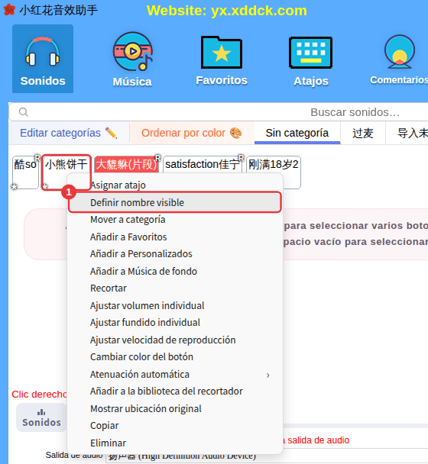This screenshot has width=428, height=464.
Task: Open the Música section icon
Action: coord(132,60)
